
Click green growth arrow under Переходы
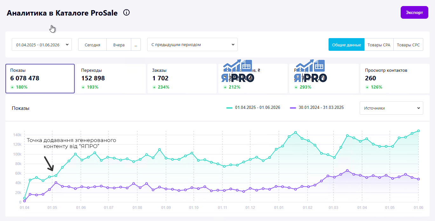click(83, 87)
